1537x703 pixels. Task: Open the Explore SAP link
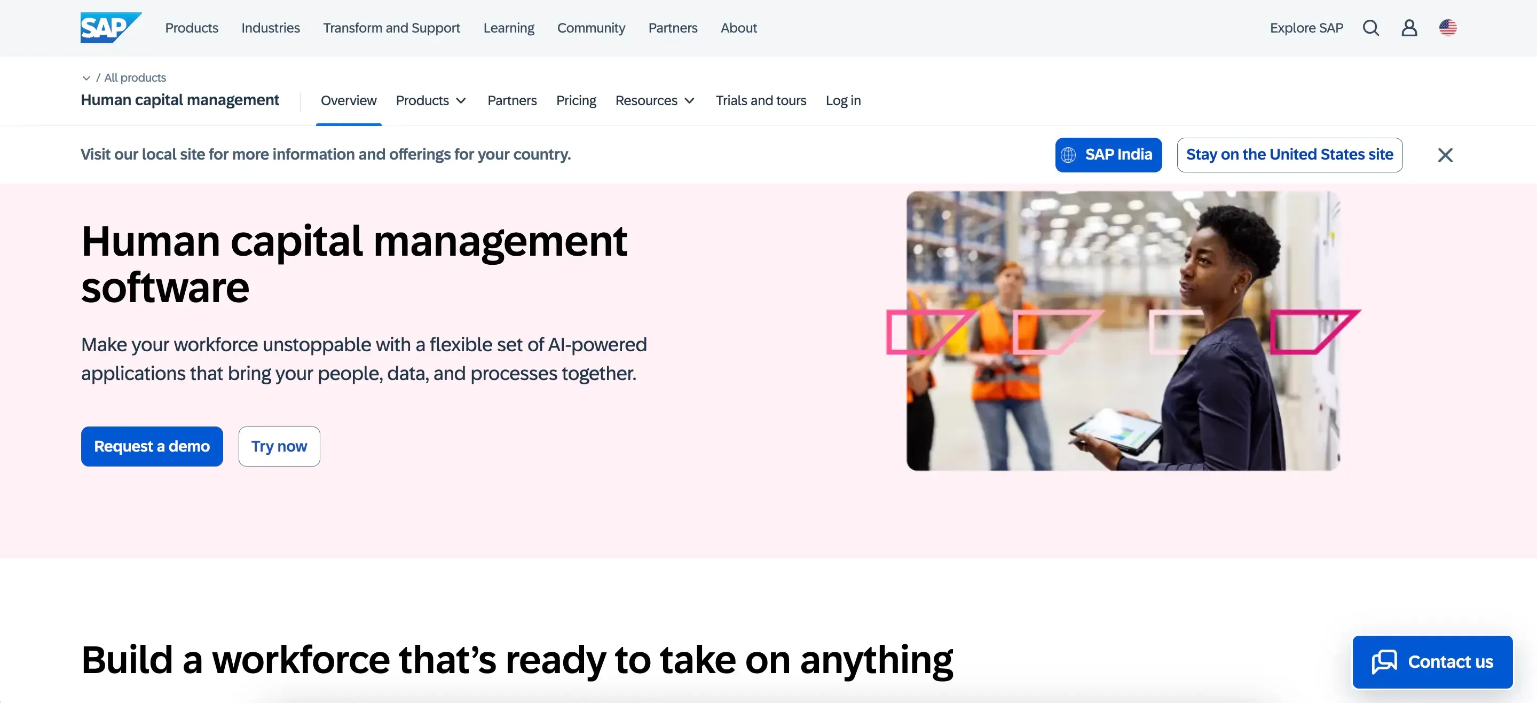(1306, 28)
